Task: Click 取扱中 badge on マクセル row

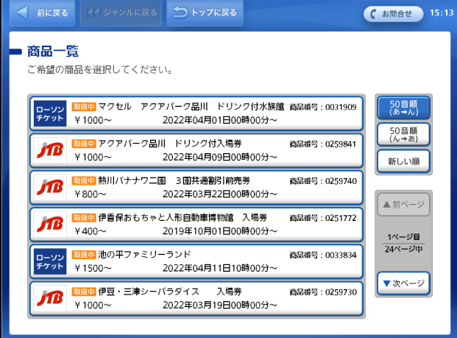Action: [84, 107]
